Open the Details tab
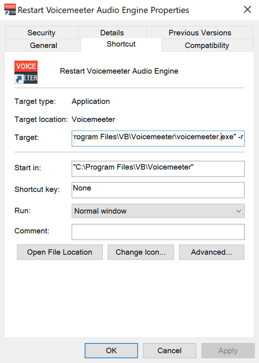Screen dimensions: 259x363 [x=112, y=33]
